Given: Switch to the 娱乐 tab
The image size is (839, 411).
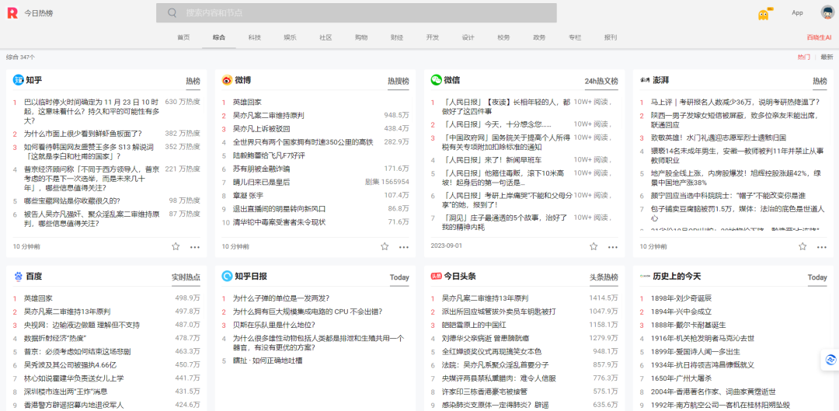Looking at the screenshot, I should (290, 37).
